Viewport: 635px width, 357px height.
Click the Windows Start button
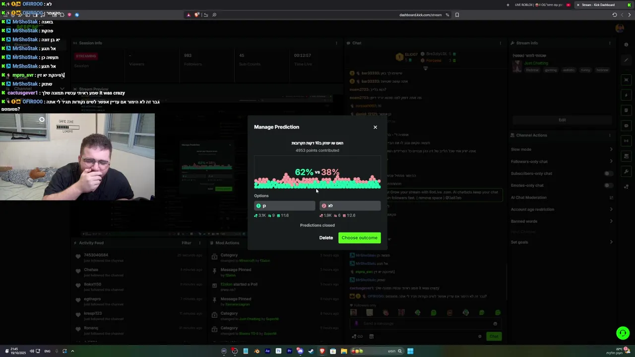pyautogui.click(x=410, y=351)
